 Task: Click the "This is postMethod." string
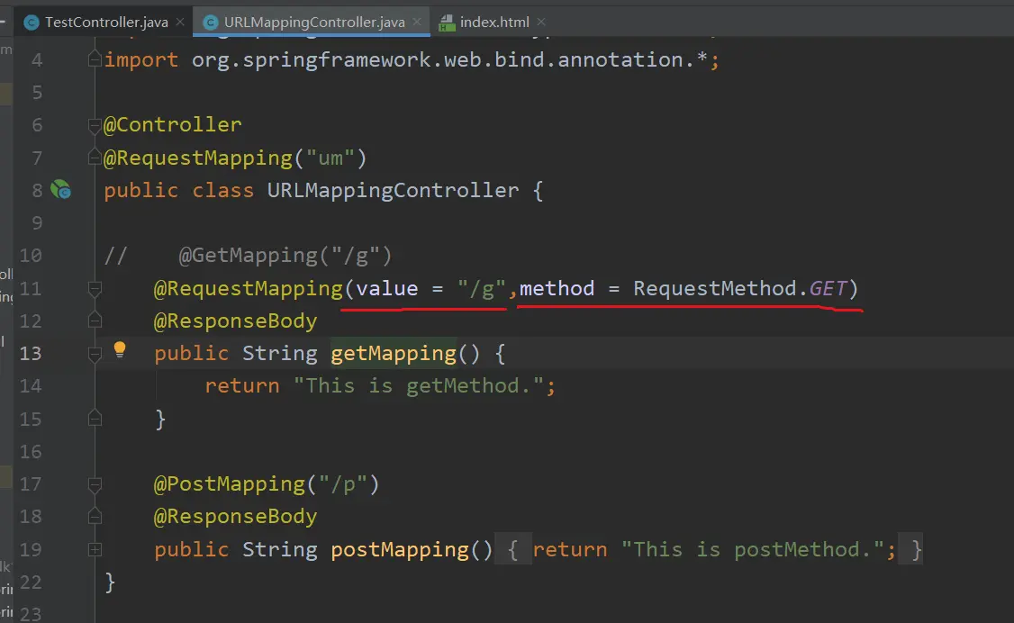tap(753, 549)
